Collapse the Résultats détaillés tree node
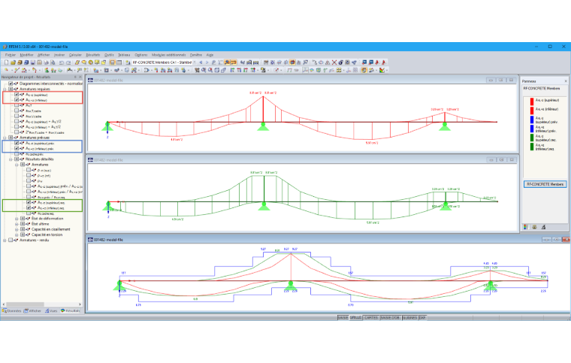 coord(11,159)
